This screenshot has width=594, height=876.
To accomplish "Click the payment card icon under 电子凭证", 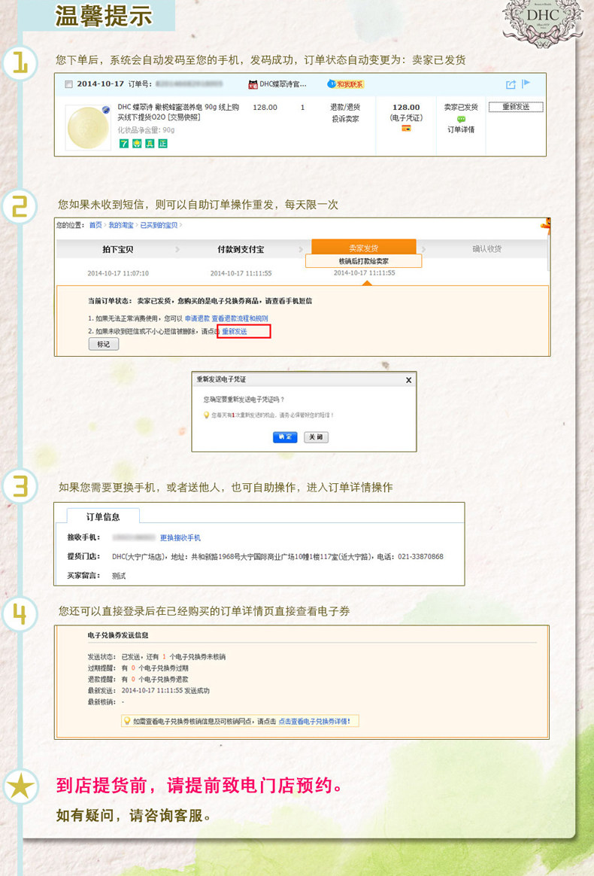I will 407,129.
